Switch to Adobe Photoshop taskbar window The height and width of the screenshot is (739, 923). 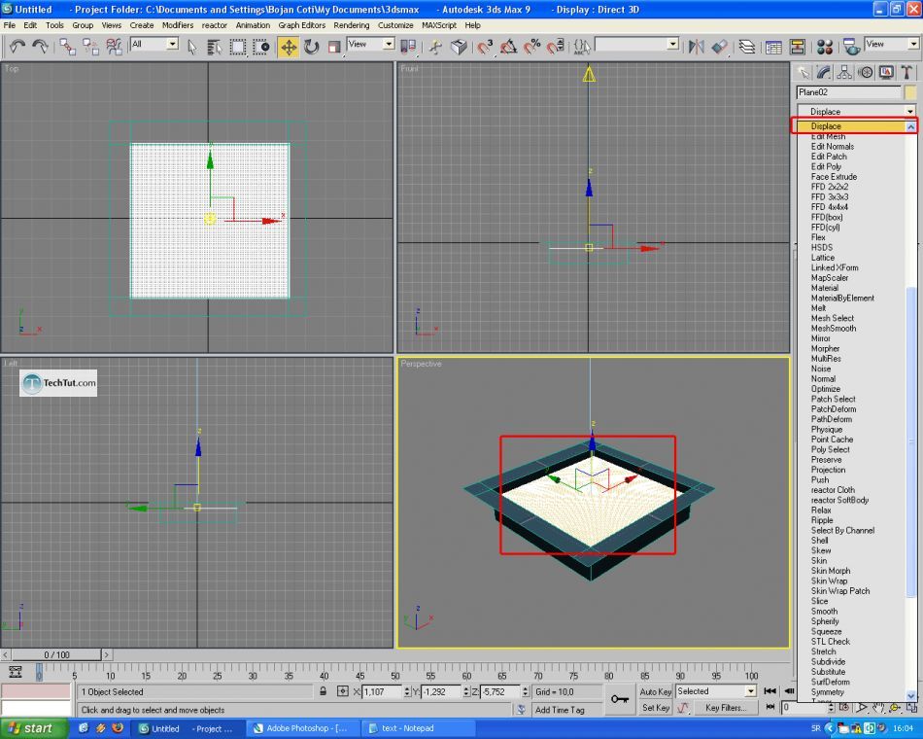click(x=303, y=728)
